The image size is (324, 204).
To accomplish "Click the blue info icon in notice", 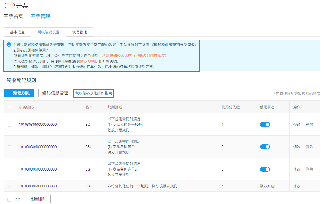I will pyautogui.click(x=9, y=44).
